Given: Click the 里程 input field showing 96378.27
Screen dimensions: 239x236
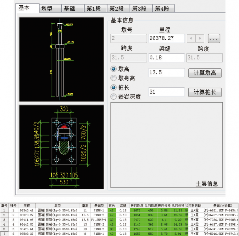Looking at the screenshot, I should pyautogui.click(x=166, y=38).
